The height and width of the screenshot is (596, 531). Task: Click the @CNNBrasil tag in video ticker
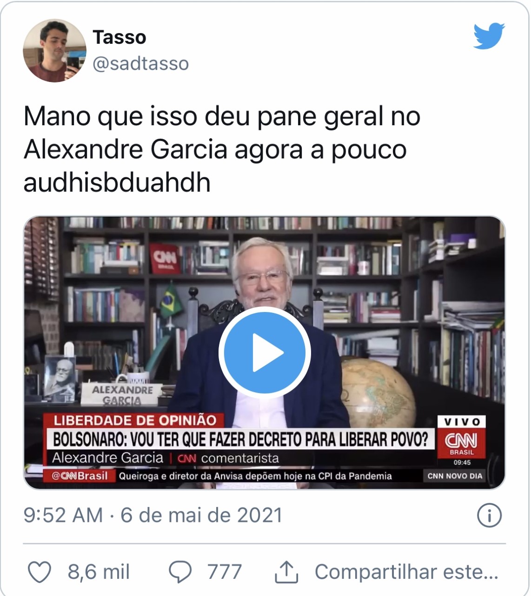click(80, 476)
